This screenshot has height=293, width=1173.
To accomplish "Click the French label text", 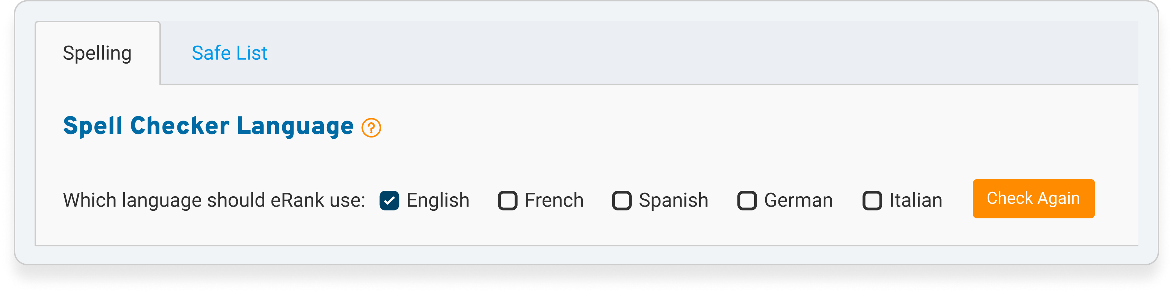I will [x=554, y=201].
